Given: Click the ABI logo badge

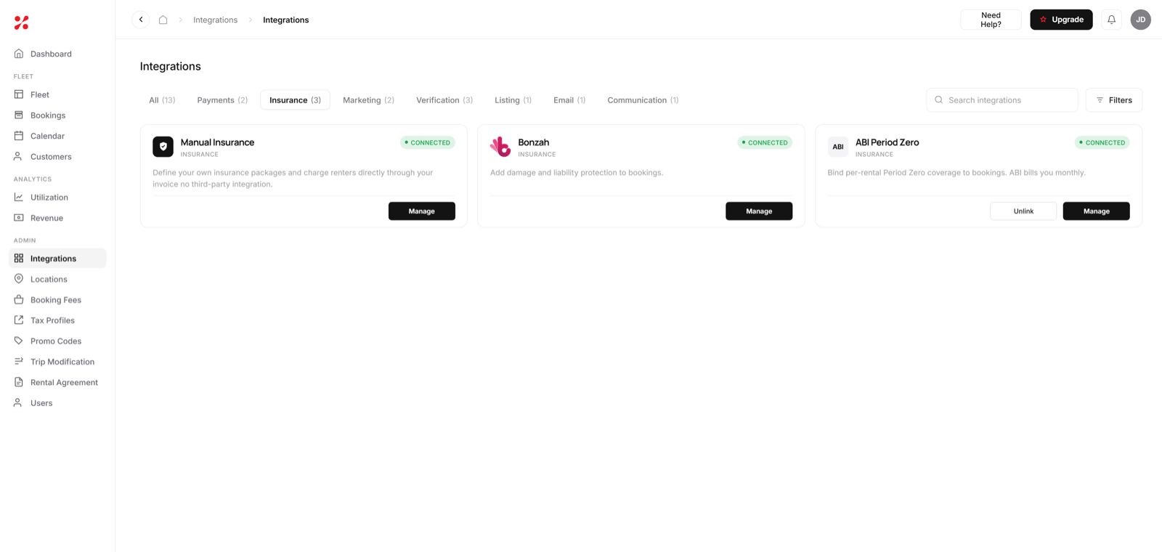Looking at the screenshot, I should coord(838,147).
